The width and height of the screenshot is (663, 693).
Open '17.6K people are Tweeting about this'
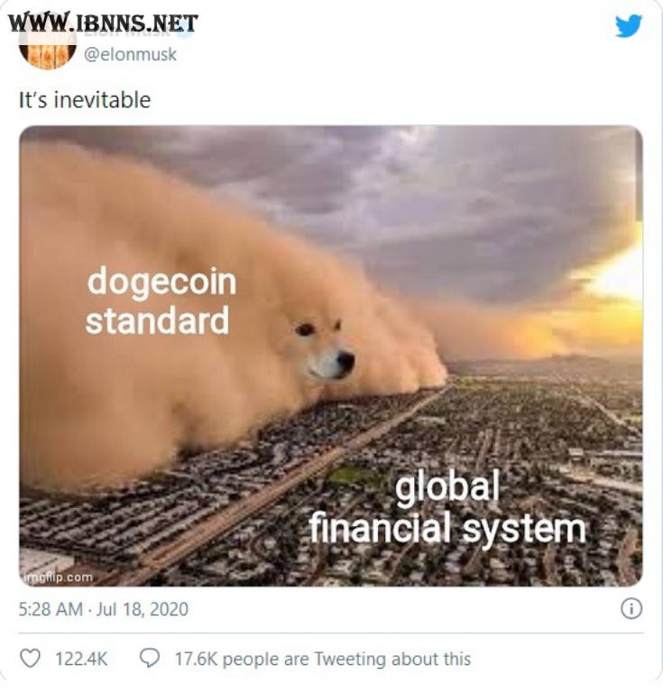coord(323,659)
